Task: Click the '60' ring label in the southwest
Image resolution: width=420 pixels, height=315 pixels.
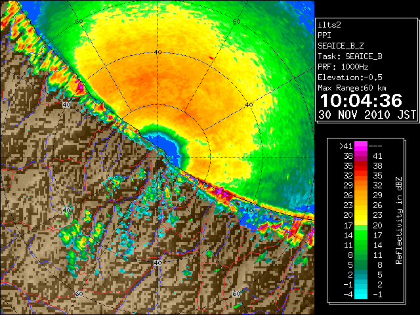Action: point(79,294)
